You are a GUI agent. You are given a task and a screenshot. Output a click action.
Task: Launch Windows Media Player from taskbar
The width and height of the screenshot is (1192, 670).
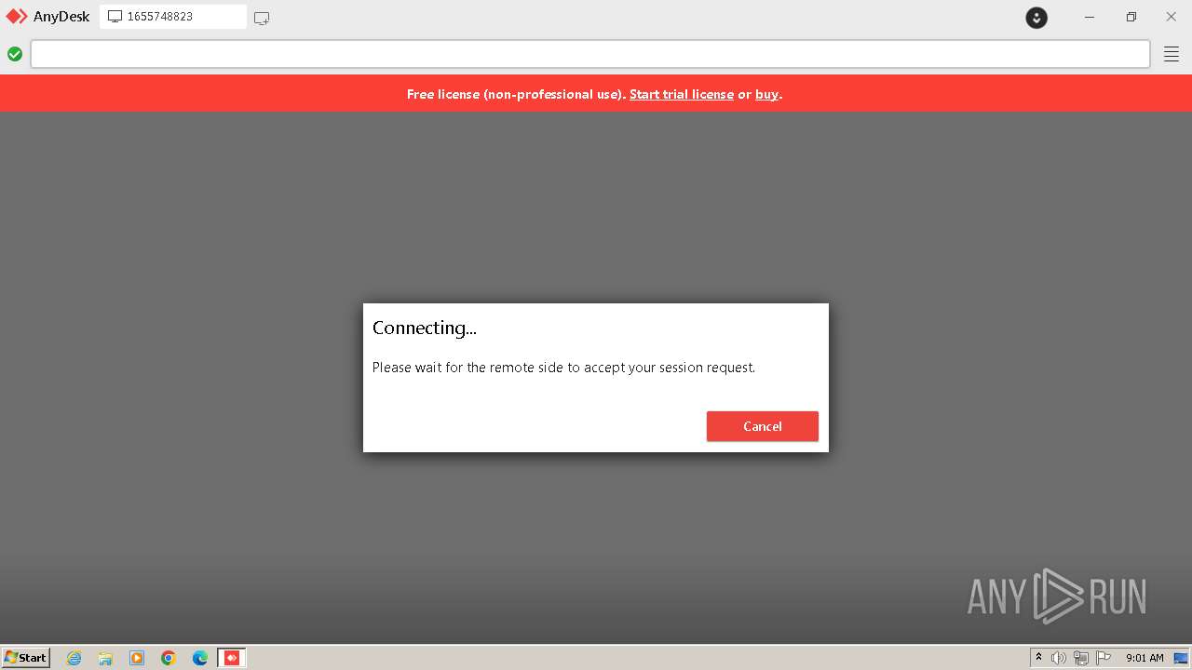137,658
